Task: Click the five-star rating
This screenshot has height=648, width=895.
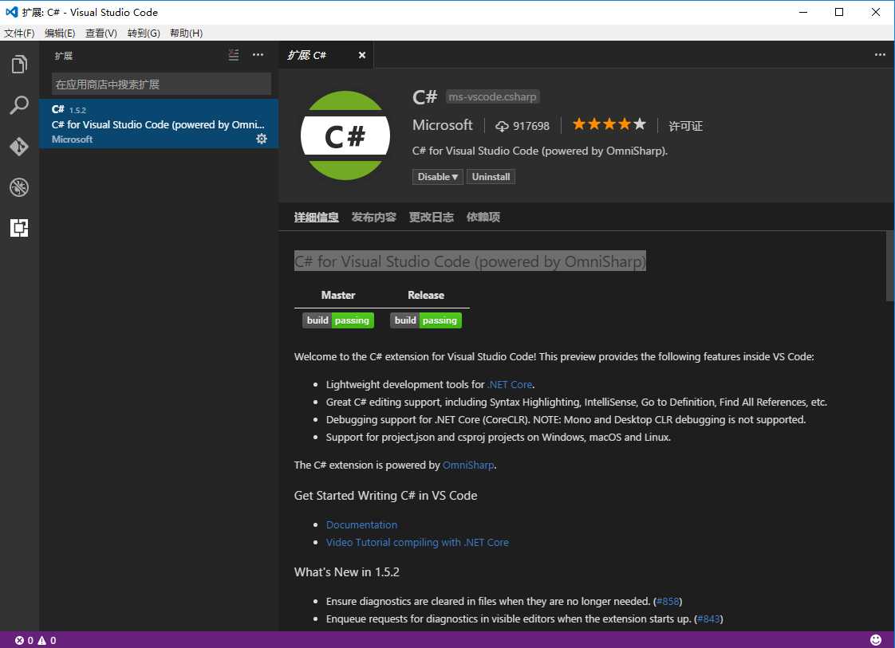Action: 609,124
